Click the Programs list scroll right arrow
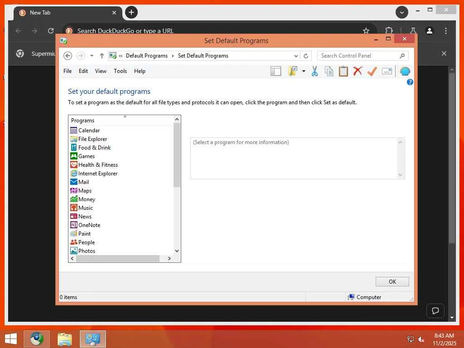 point(169,258)
